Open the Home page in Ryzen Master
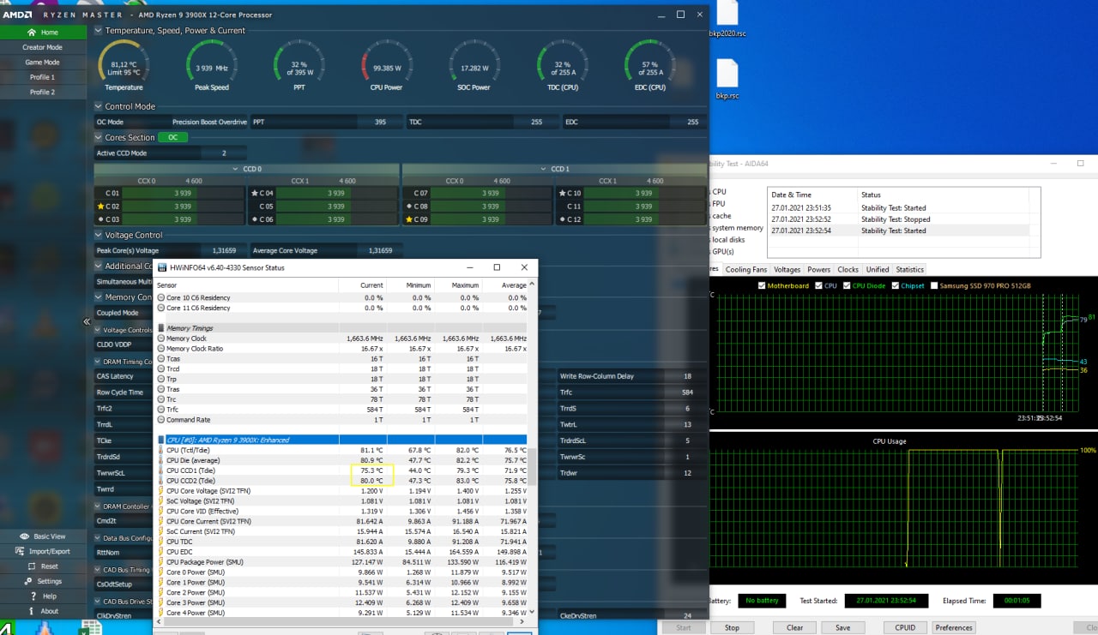 point(43,33)
